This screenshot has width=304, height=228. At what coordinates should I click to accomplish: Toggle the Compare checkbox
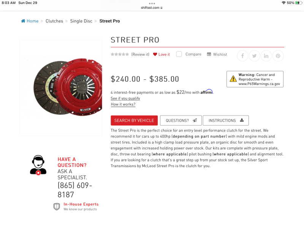pyautogui.click(x=179, y=54)
